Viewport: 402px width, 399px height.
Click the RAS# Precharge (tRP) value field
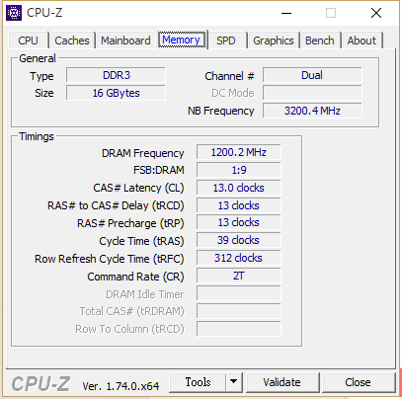239,222
